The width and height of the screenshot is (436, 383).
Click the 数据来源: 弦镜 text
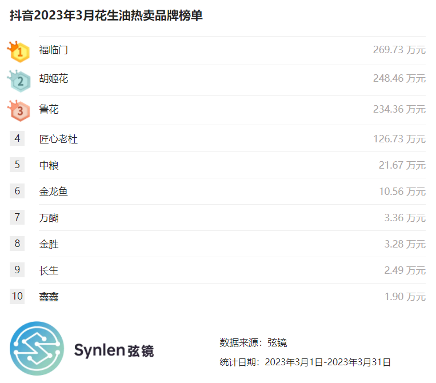point(253,342)
